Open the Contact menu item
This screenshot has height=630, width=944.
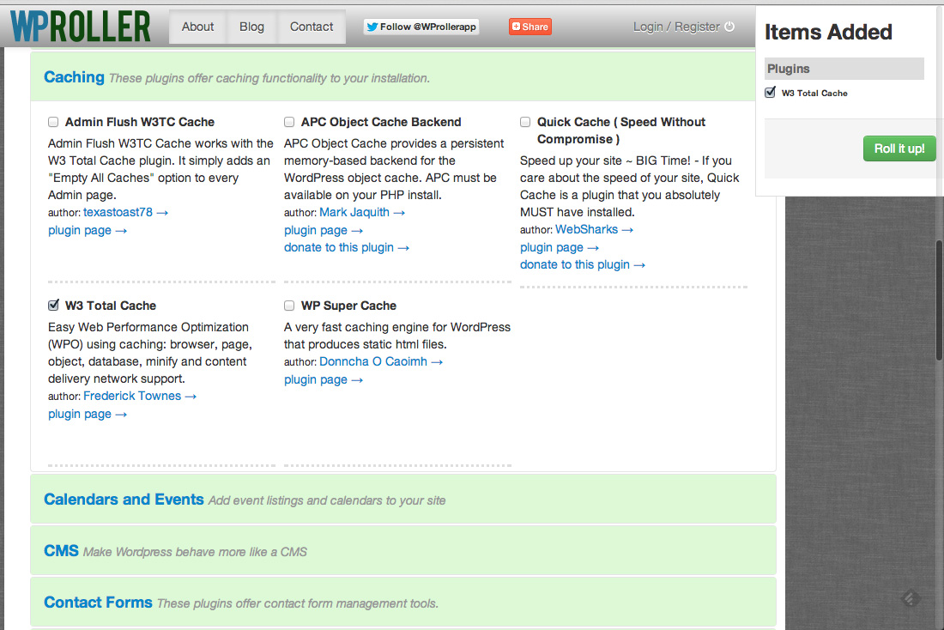[x=312, y=27]
